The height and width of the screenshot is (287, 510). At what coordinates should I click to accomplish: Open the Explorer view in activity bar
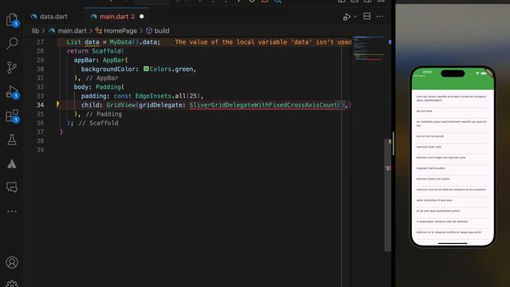tap(12, 19)
